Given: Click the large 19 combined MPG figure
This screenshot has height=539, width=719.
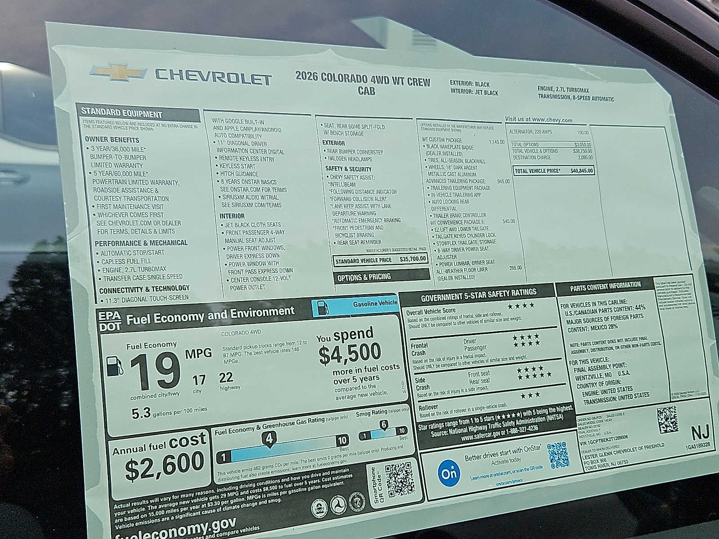Looking at the screenshot, I should pos(155,371).
